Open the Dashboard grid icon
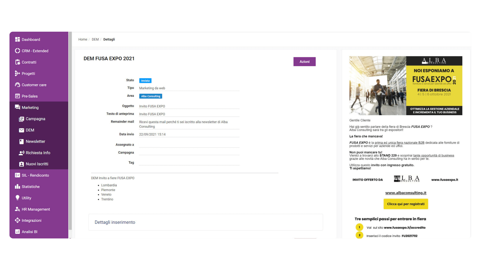481x270 pixels. tap(17, 39)
